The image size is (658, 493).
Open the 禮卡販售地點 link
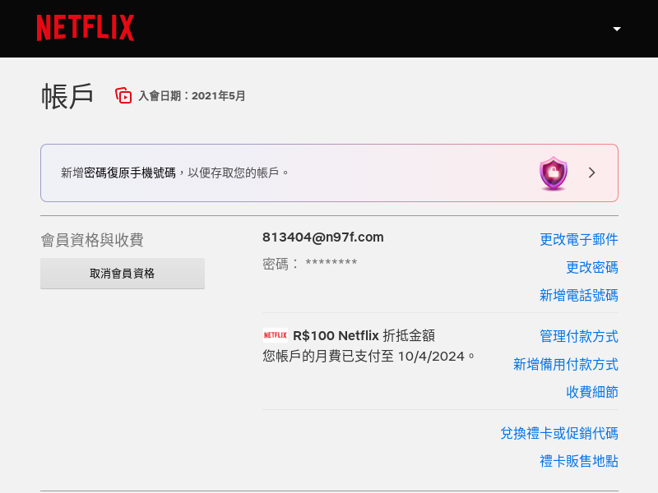click(x=579, y=461)
